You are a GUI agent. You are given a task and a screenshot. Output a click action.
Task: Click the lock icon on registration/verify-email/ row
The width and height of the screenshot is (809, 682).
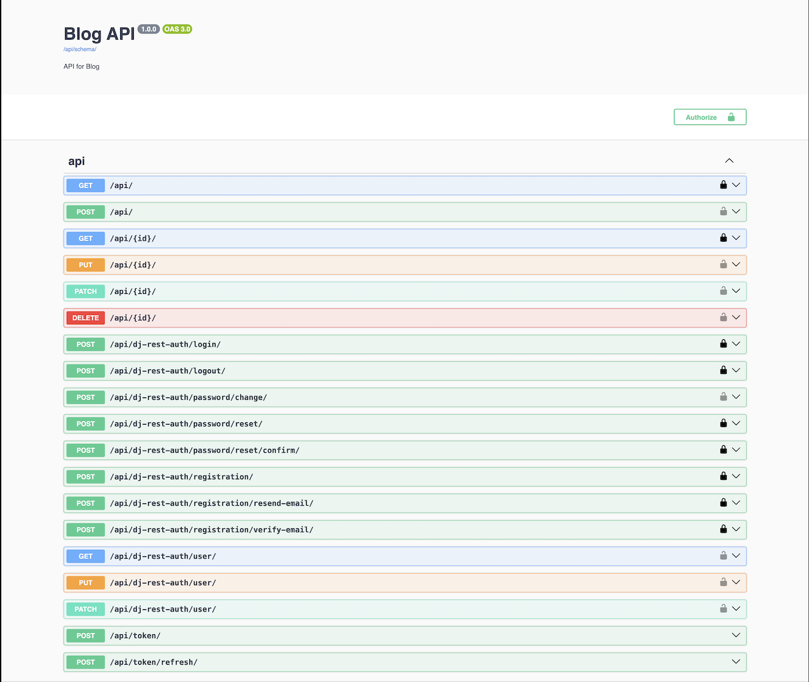723,529
